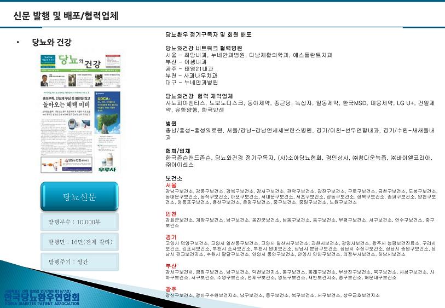Image resolution: width=445 pixels, height=308 pixels.
Task: Click the 광주 - 태영21내과 line
Action: pos(189,68)
